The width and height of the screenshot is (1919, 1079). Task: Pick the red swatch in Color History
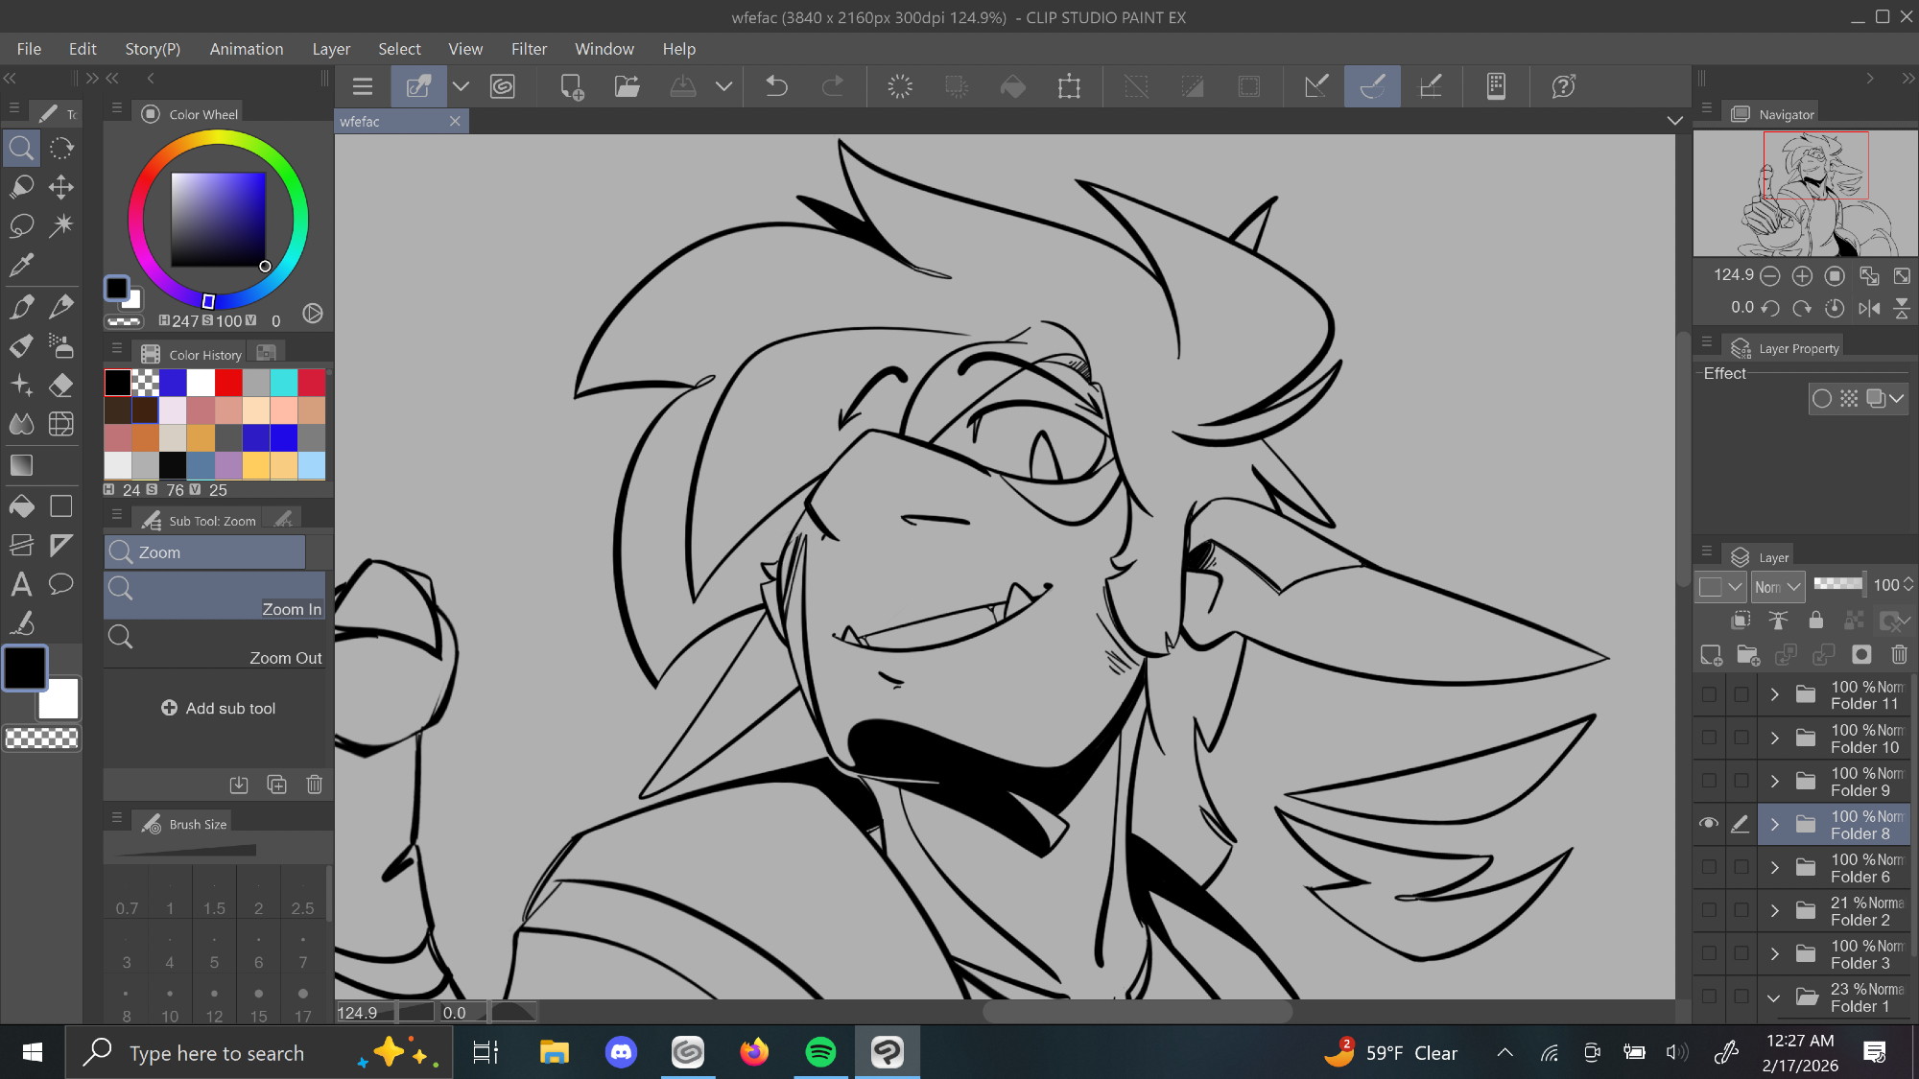pos(228,383)
